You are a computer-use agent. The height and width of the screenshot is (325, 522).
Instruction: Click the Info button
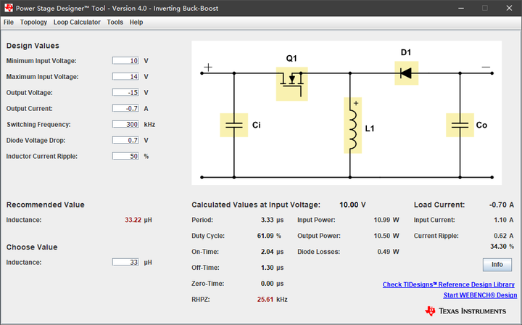(497, 265)
